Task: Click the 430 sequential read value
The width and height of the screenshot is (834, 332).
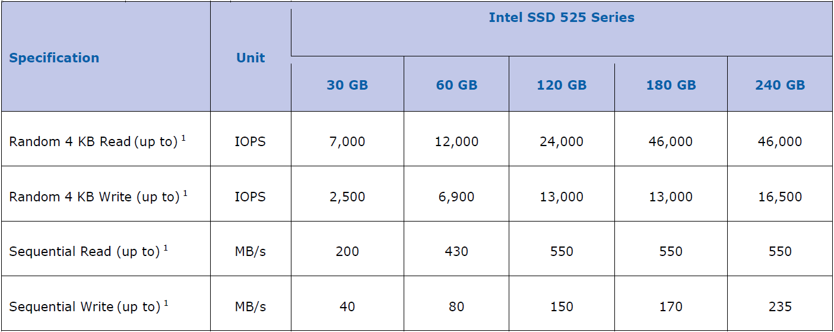Action: pos(456,252)
